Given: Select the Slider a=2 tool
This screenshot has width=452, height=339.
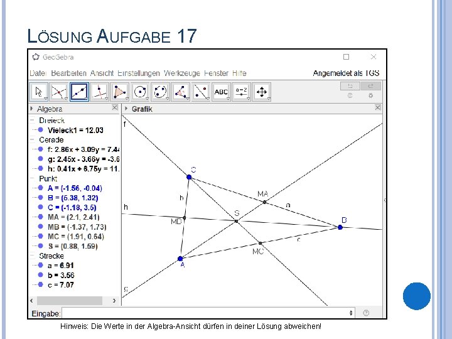Looking at the screenshot, I should pyautogui.click(x=241, y=92).
